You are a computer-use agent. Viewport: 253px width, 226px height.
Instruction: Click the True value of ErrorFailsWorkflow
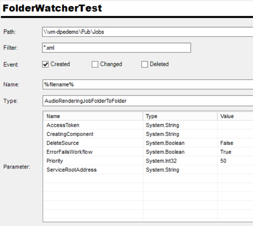click(226, 152)
